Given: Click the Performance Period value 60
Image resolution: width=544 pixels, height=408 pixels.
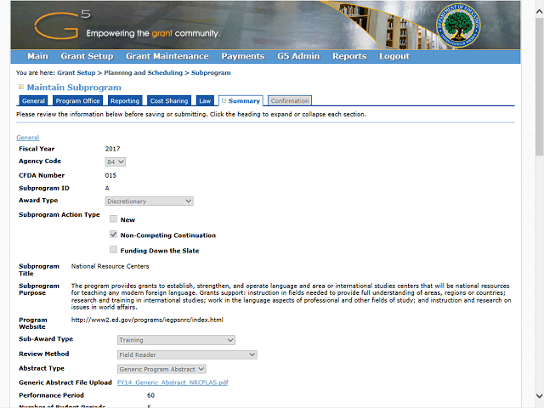Looking at the screenshot, I should click(x=150, y=395).
